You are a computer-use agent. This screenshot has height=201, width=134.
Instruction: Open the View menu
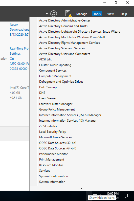[110, 14]
